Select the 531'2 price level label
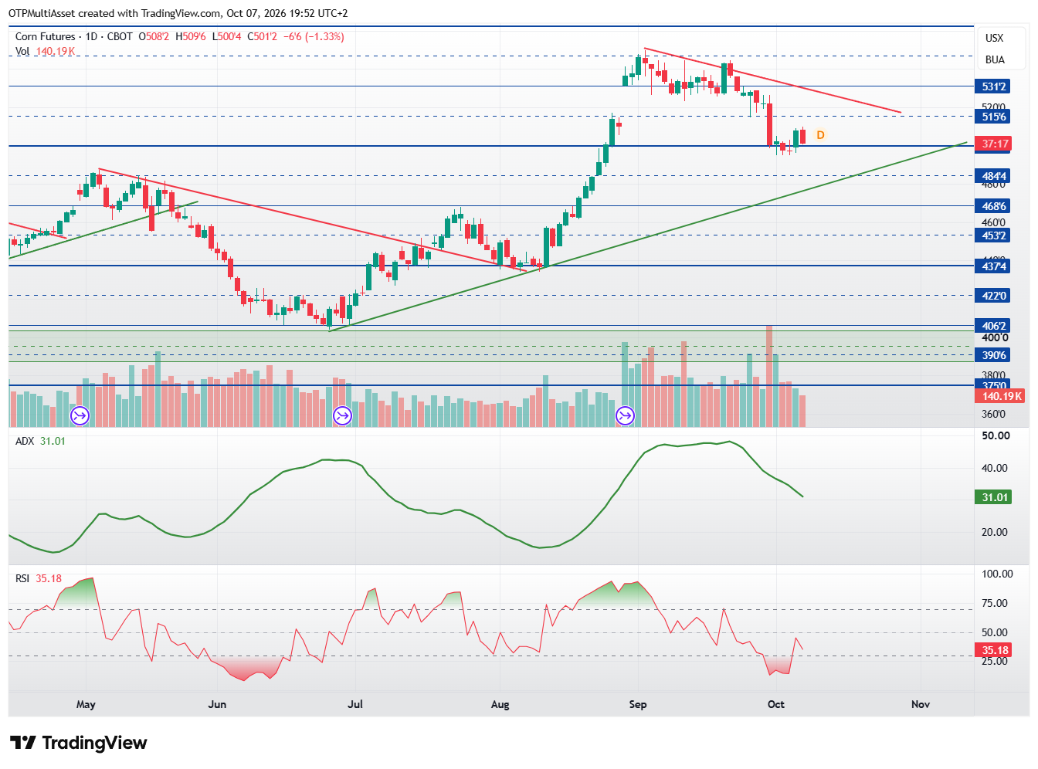 (x=993, y=86)
